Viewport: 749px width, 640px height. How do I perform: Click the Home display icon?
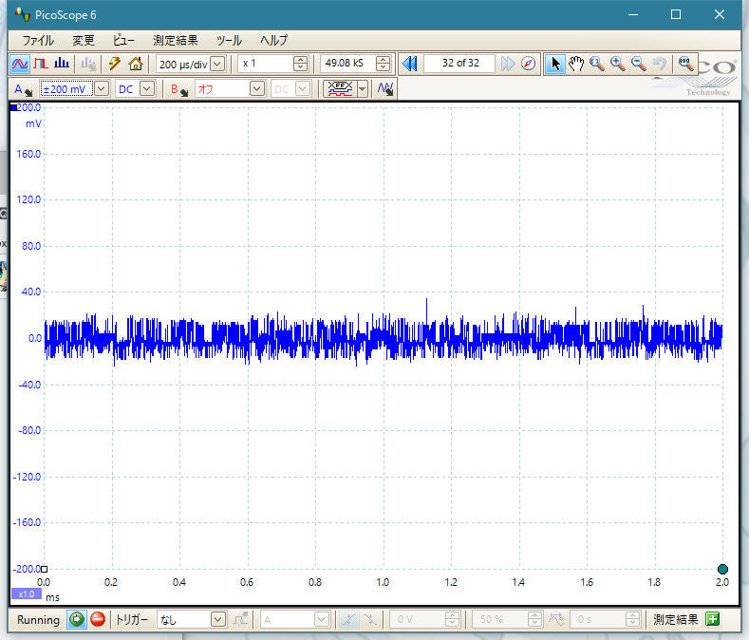136,64
